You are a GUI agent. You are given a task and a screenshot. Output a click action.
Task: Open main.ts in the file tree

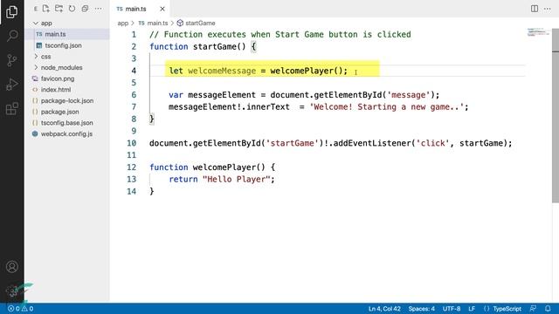coord(67,34)
